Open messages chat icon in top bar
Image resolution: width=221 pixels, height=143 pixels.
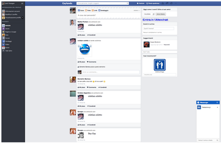coord(167,3)
